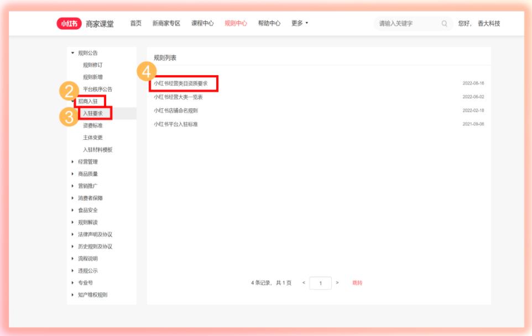The height and width of the screenshot is (336, 532).
Task: Expand the 流程说明 section
Action: click(x=87, y=259)
